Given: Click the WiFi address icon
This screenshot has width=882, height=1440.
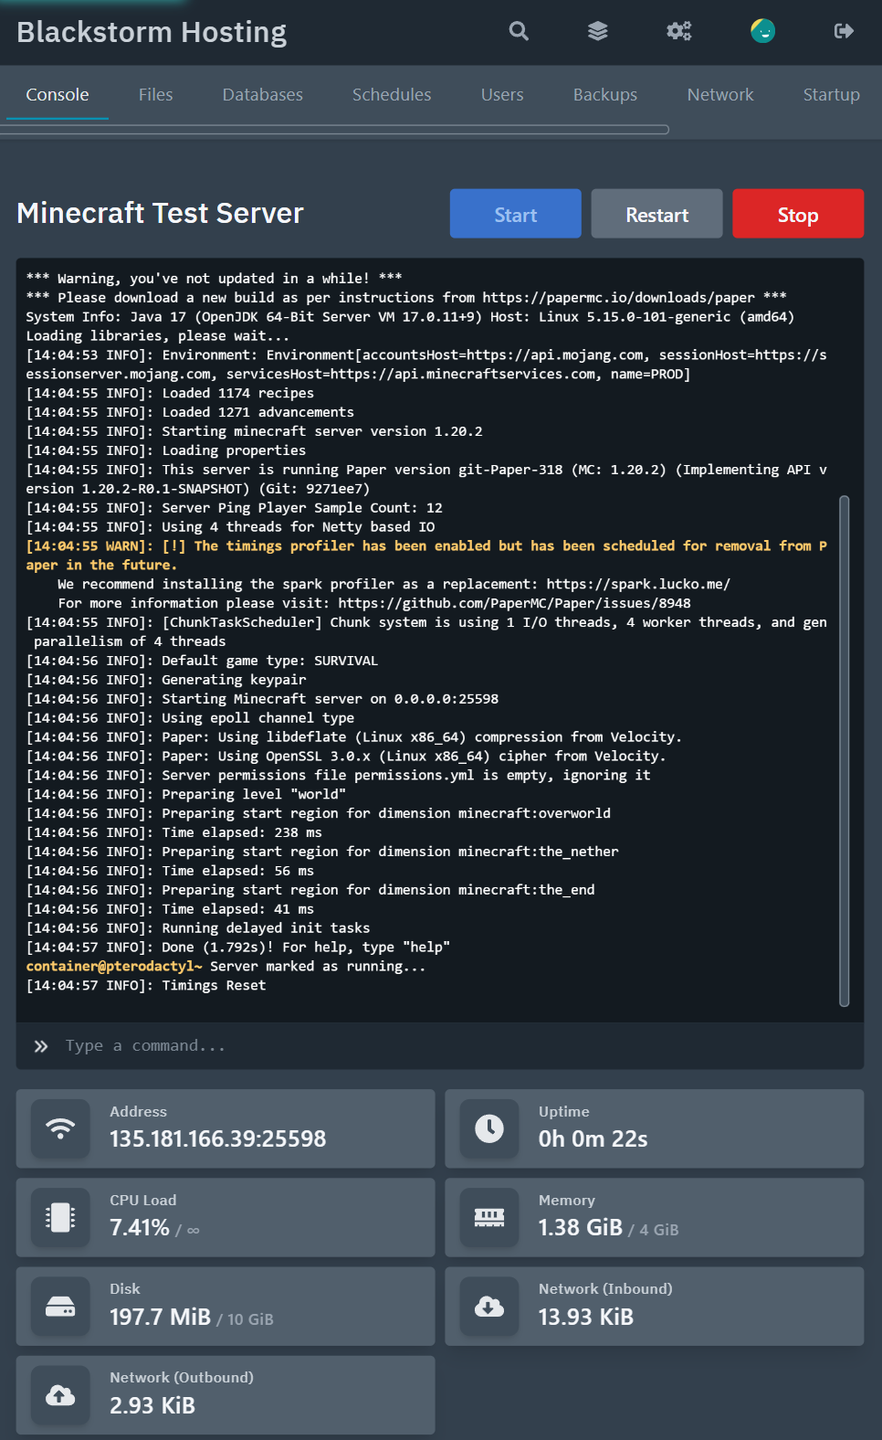Looking at the screenshot, I should pyautogui.click(x=60, y=1128).
